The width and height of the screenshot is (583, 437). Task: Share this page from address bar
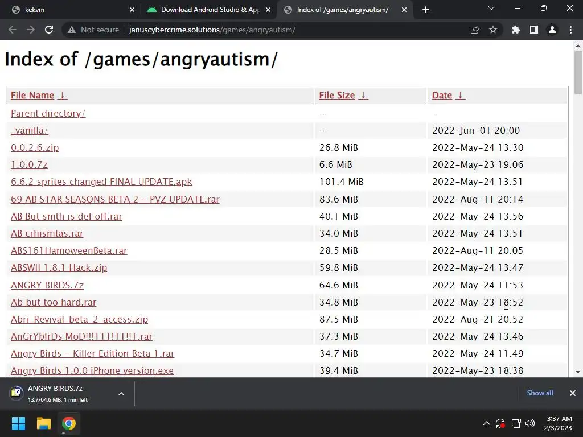click(475, 30)
